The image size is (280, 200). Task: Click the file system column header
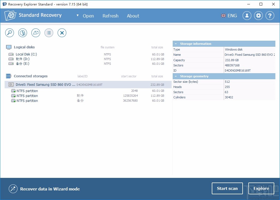pyautogui.click(x=108, y=47)
